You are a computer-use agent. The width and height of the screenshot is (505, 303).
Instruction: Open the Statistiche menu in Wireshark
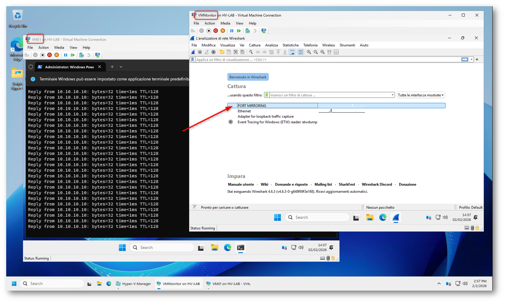290,45
